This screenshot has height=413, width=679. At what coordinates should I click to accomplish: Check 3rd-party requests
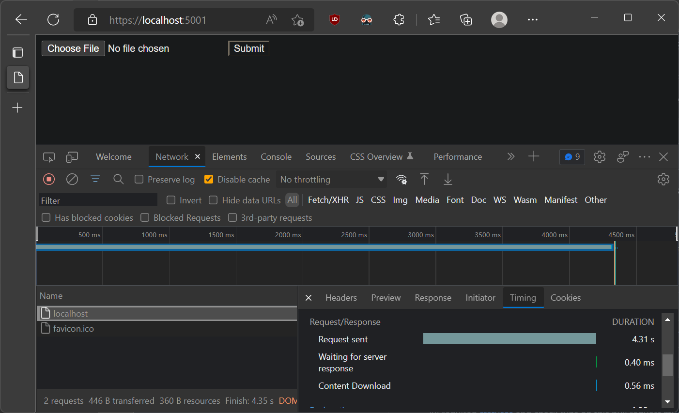(x=232, y=217)
